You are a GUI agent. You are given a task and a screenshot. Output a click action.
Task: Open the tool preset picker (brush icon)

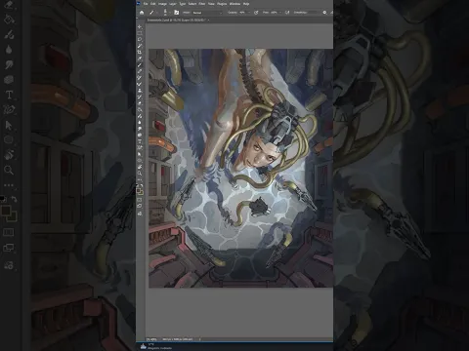click(151, 13)
